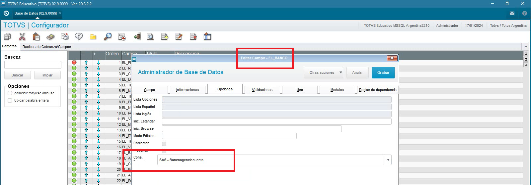Viewport: 531px width, 185px height.
Task: Click the Modo Edicion input field
Action: point(229,136)
